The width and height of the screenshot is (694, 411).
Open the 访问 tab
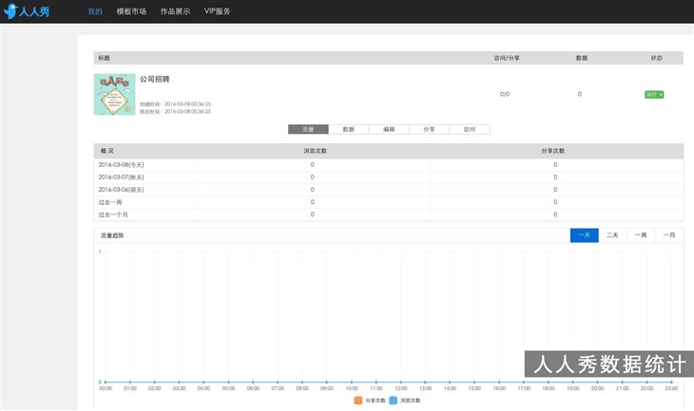click(469, 129)
